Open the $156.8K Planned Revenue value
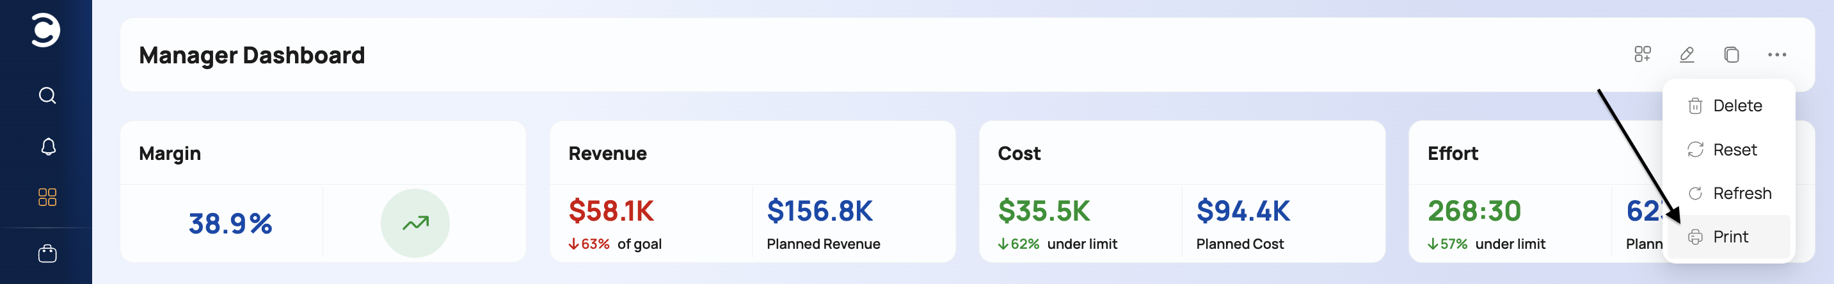Viewport: 1834px width, 284px height. pyautogui.click(x=820, y=210)
